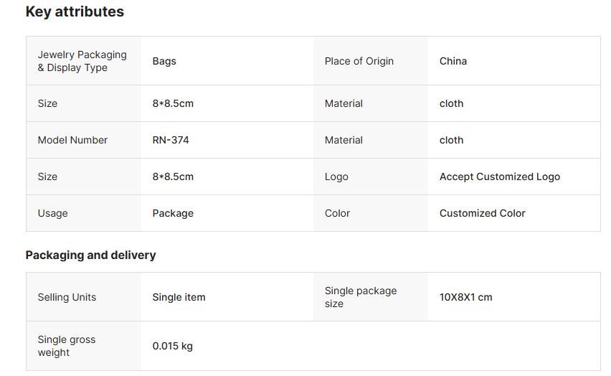This screenshot has width=611, height=376.
Task: Select the 10X8X1 cm value
Action: 465,298
